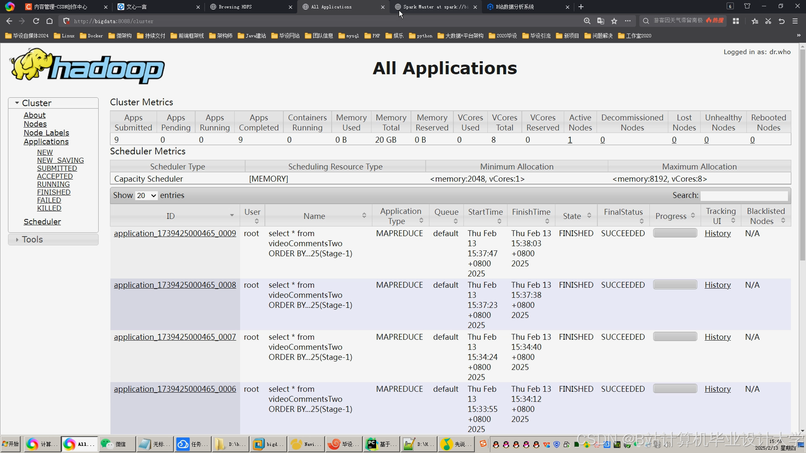Viewport: 806px width, 453px height.
Task: Switch to the Browsing HDFS tab
Action: (235, 7)
